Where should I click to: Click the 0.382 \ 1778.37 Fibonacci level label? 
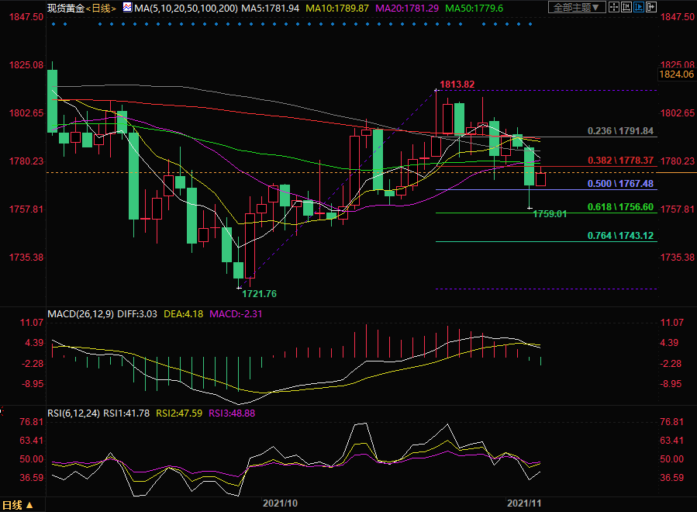pyautogui.click(x=620, y=160)
